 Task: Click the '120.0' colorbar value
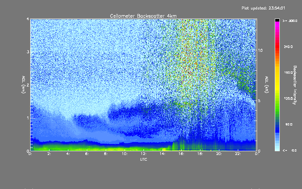(x=288, y=99)
